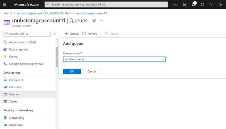Click into the Queue name field
The height and width of the screenshot is (129, 226).
[x=114, y=59]
